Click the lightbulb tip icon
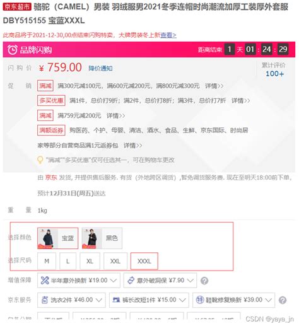 click(x=40, y=160)
